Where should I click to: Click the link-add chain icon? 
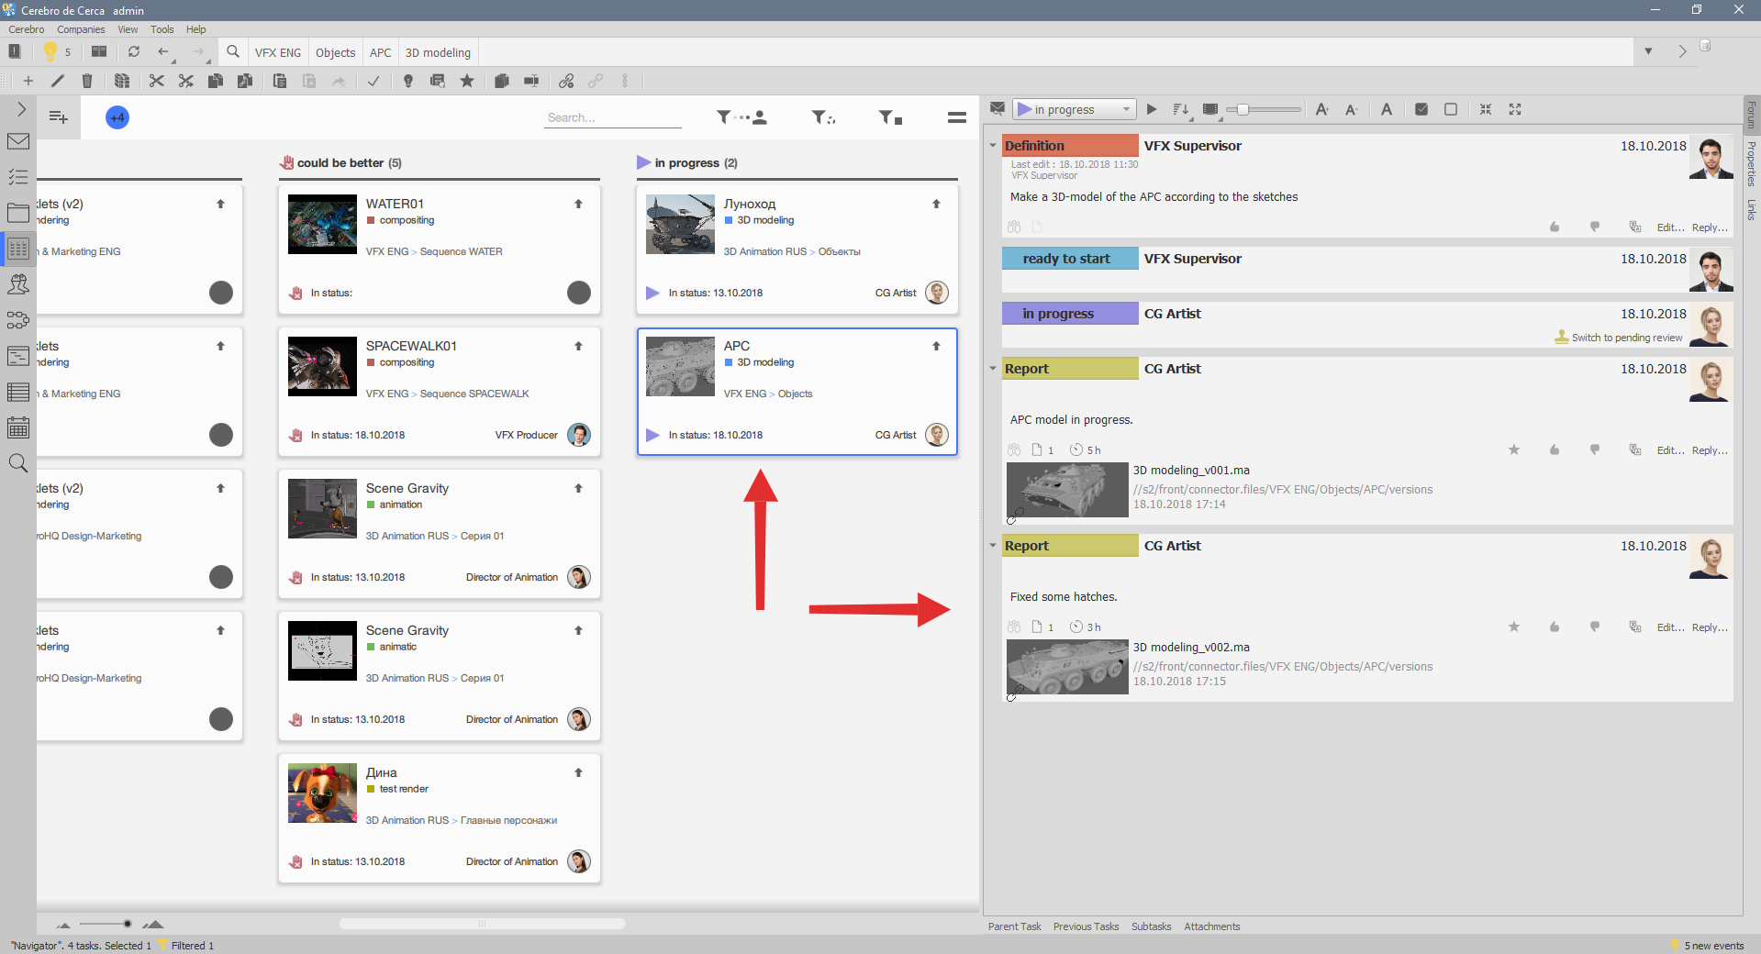click(566, 81)
